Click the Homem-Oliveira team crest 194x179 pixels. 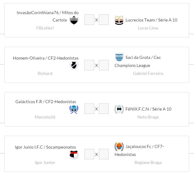click(x=74, y=65)
